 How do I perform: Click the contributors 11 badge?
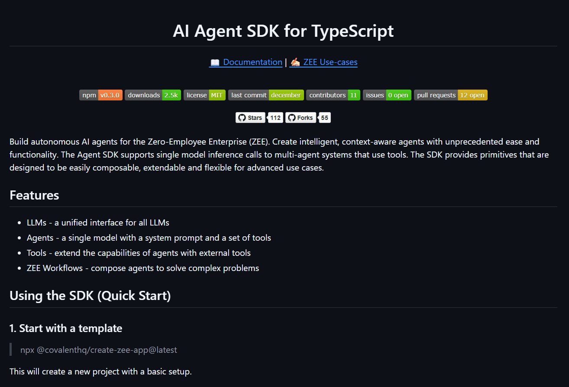click(333, 95)
